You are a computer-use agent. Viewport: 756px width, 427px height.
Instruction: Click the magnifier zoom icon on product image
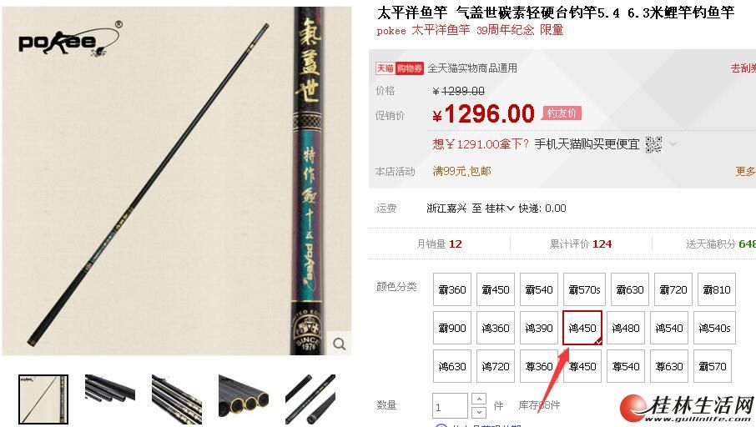[x=340, y=344]
